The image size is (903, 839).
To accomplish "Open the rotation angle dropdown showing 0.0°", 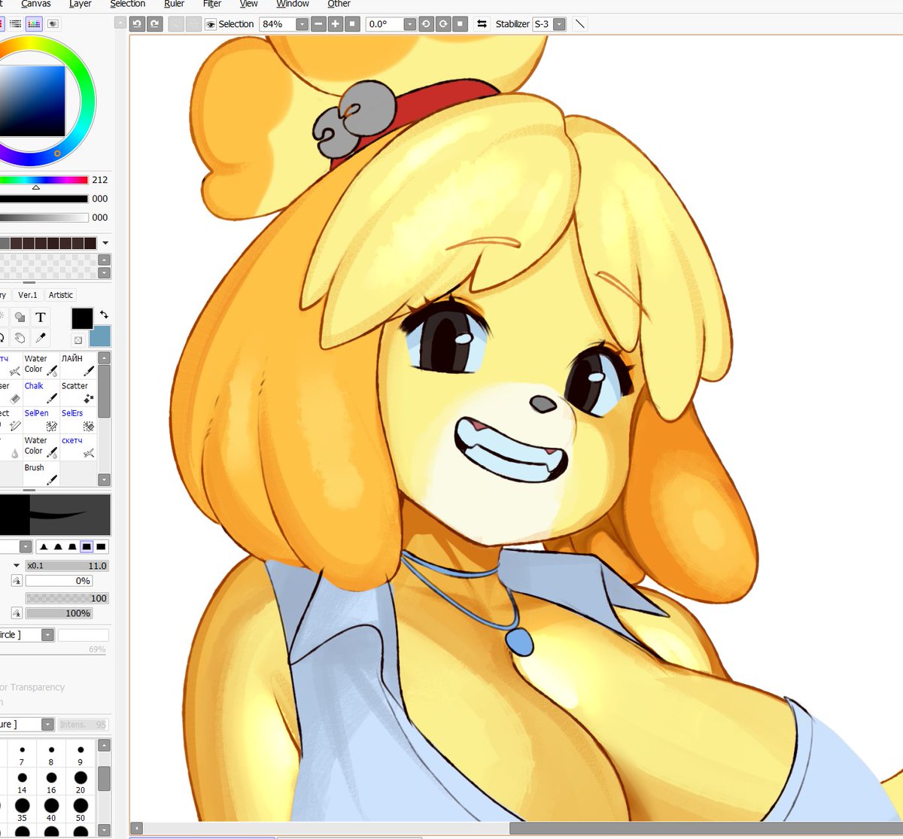I will [x=410, y=24].
